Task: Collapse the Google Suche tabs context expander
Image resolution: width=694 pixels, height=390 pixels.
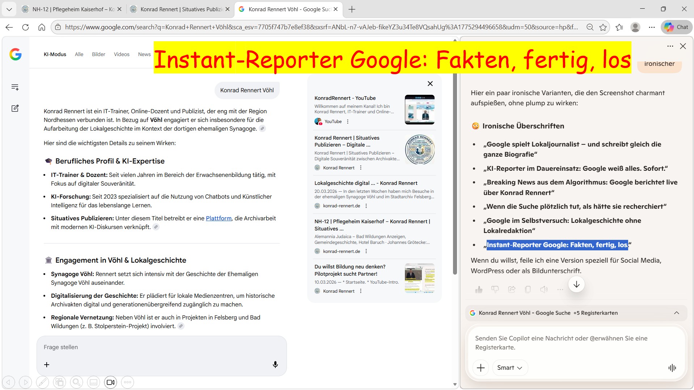Action: click(676, 313)
